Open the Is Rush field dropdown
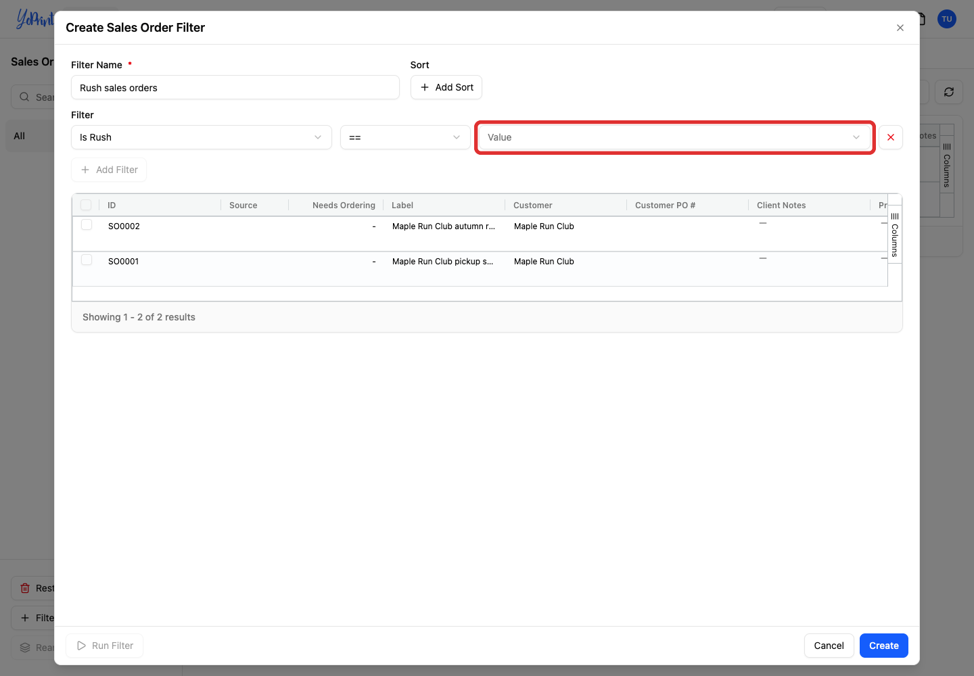Viewport: 974px width, 676px height. point(202,137)
